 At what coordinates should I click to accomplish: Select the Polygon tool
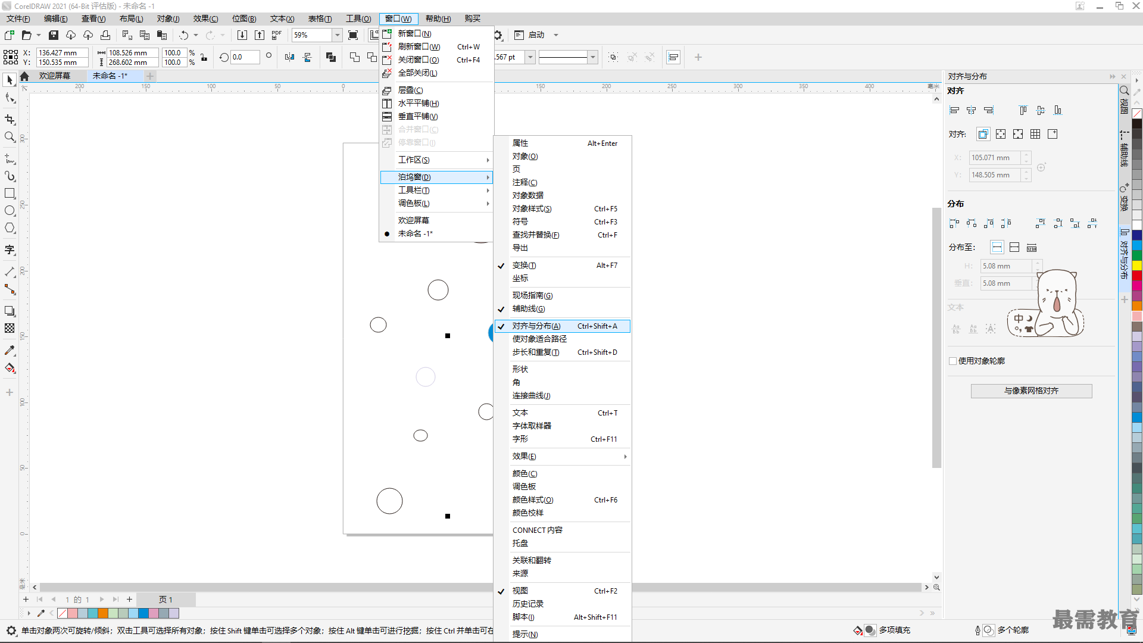click(10, 228)
